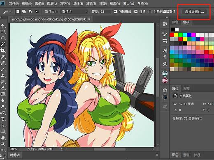Open the Paragraph panel icon
The image size is (214, 160).
point(165,57)
